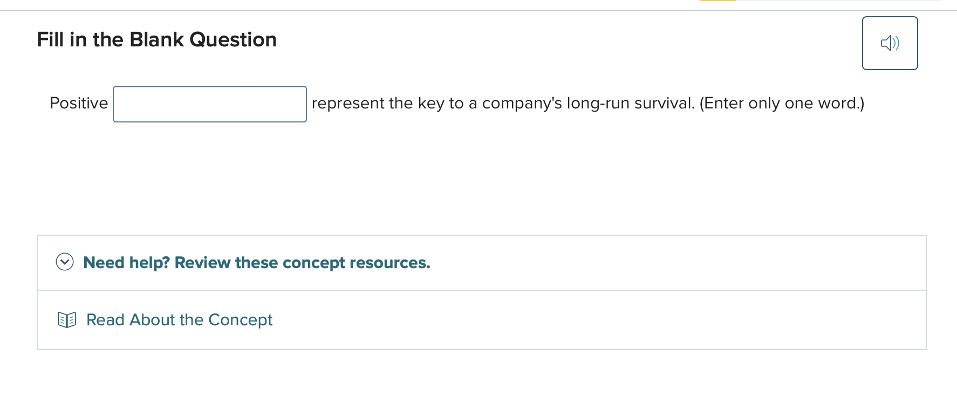The height and width of the screenshot is (410, 957).
Task: Click the Positive label before the blank
Action: tap(79, 103)
